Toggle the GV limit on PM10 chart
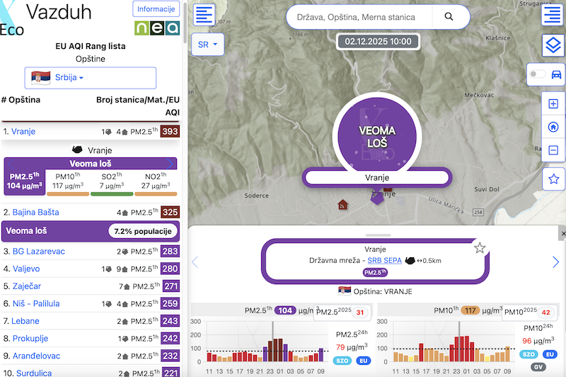This screenshot has width=566, height=377. (538, 366)
